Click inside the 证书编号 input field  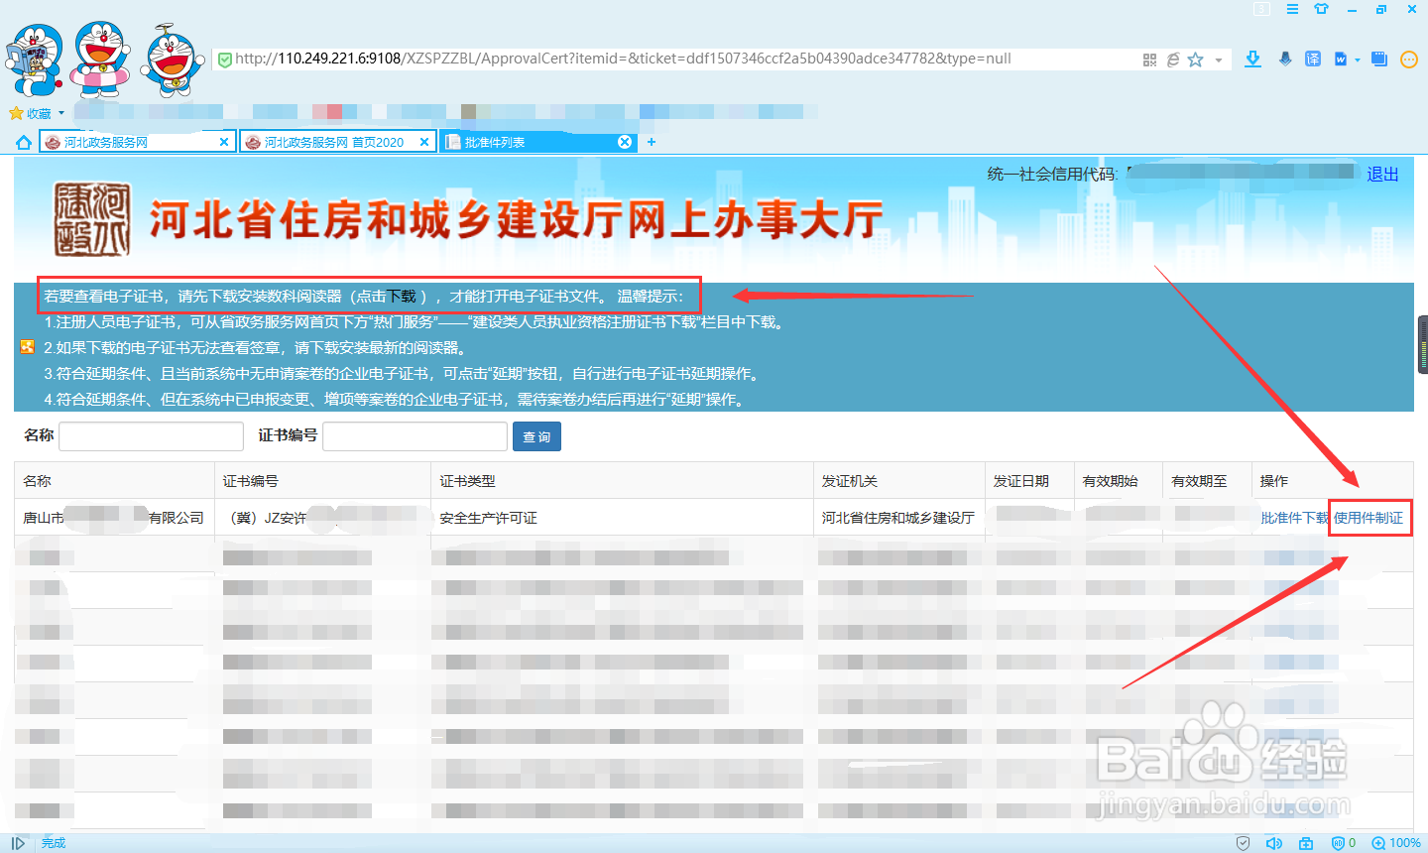click(x=415, y=436)
